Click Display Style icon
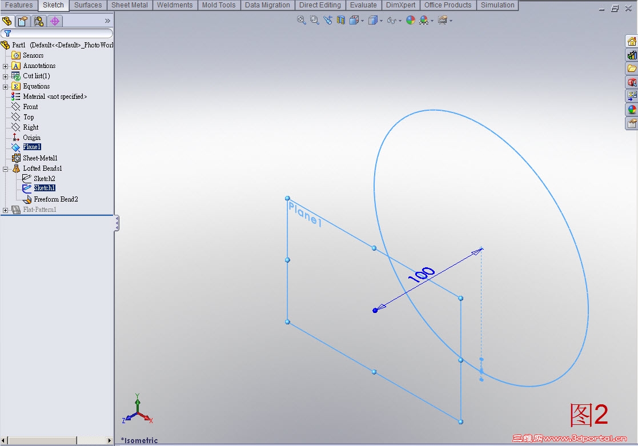 point(373,20)
